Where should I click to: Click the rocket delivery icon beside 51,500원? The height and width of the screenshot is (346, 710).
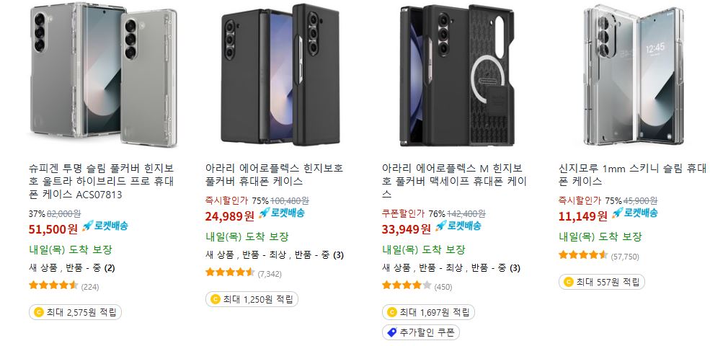click(105, 226)
